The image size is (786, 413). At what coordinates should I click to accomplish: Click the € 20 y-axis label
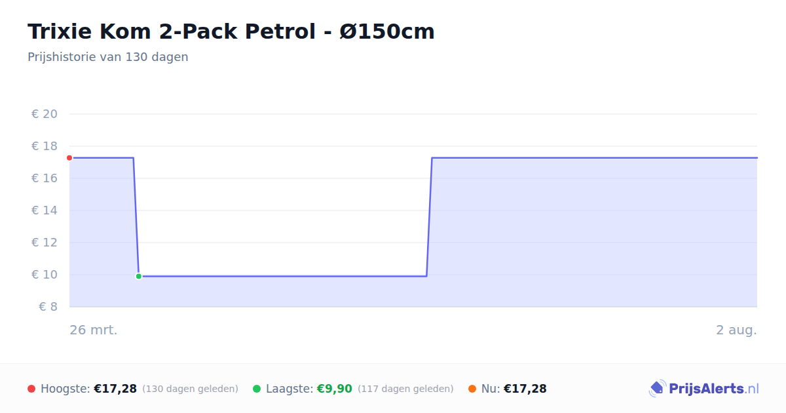pos(45,114)
